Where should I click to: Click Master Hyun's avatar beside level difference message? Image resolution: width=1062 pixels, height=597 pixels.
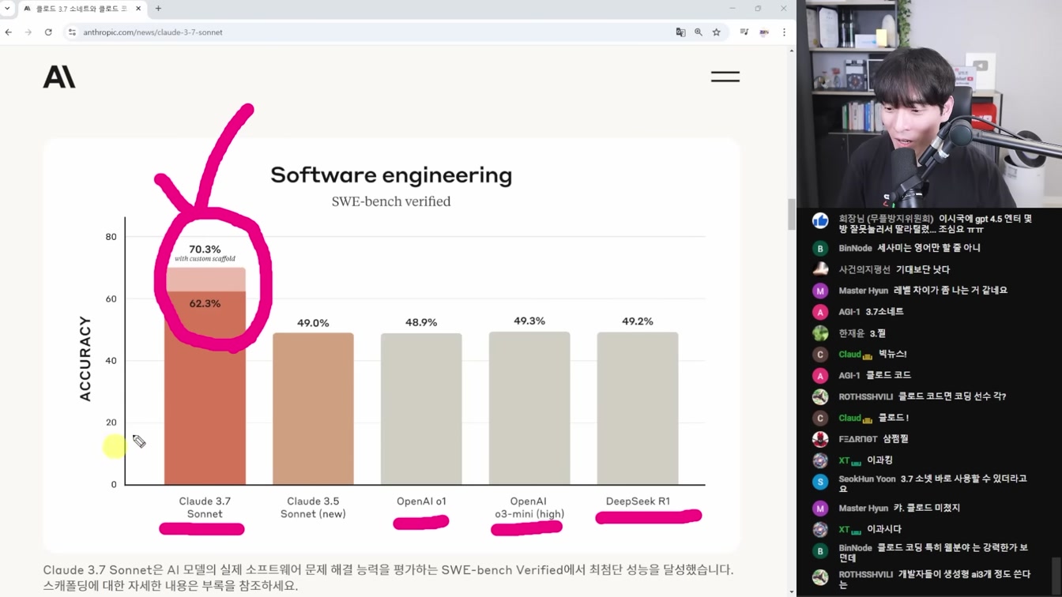click(x=820, y=291)
